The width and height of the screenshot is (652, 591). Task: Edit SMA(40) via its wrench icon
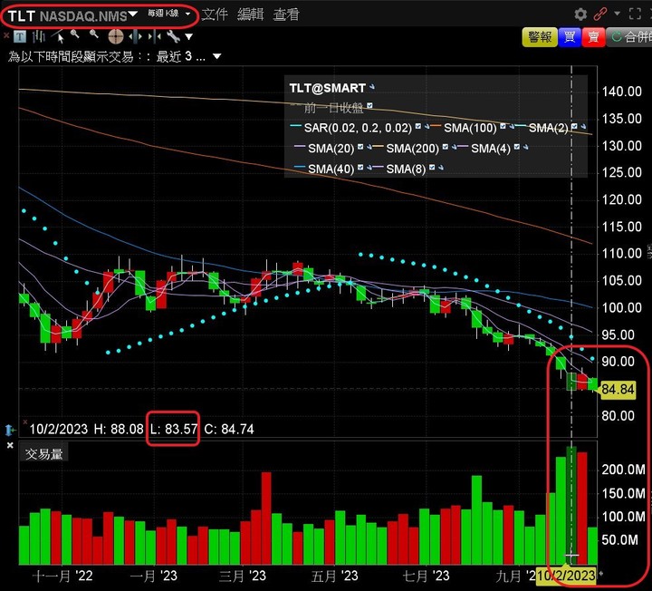pos(369,168)
